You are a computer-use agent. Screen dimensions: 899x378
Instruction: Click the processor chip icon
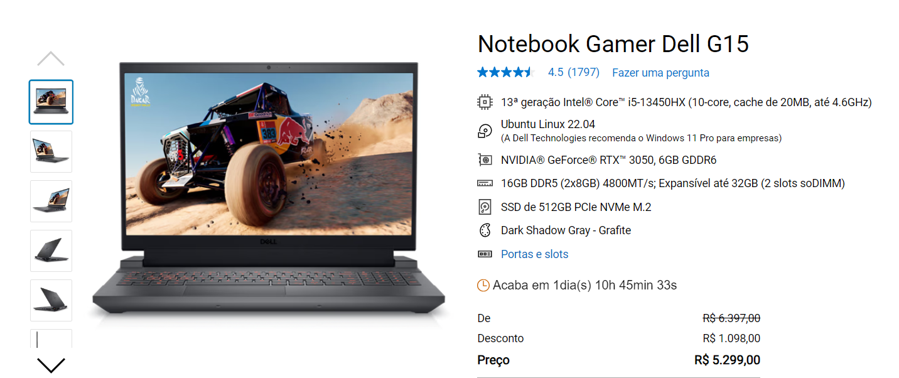coord(485,102)
